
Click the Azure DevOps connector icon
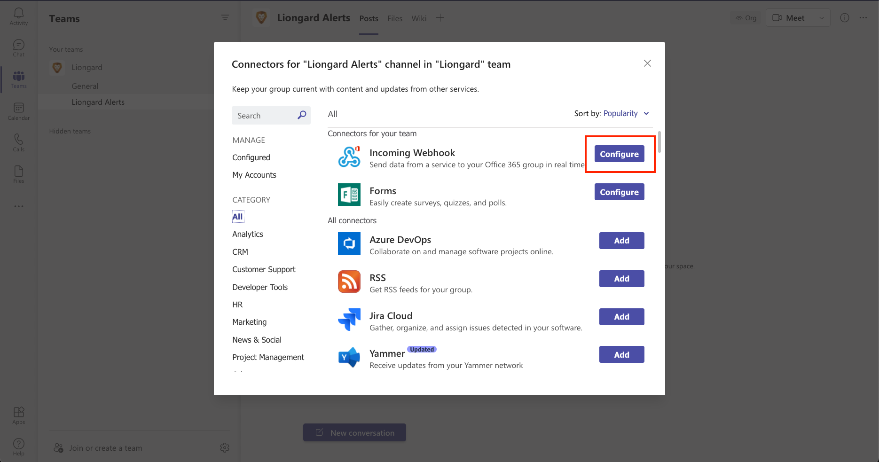[349, 243]
